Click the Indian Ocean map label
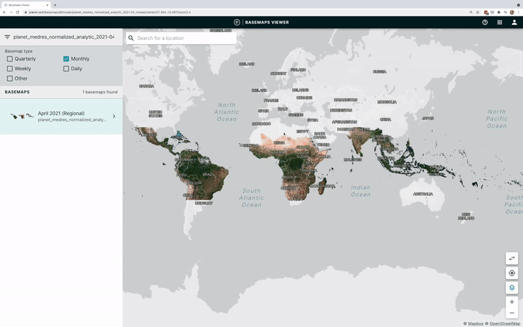The width and height of the screenshot is (523, 327). (x=361, y=191)
